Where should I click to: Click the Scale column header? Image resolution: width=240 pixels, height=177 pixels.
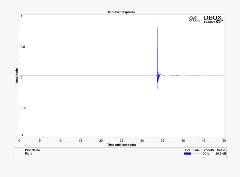click(x=221, y=150)
